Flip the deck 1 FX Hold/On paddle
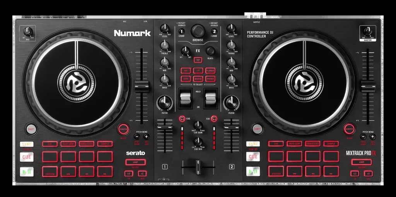 click(x=186, y=98)
